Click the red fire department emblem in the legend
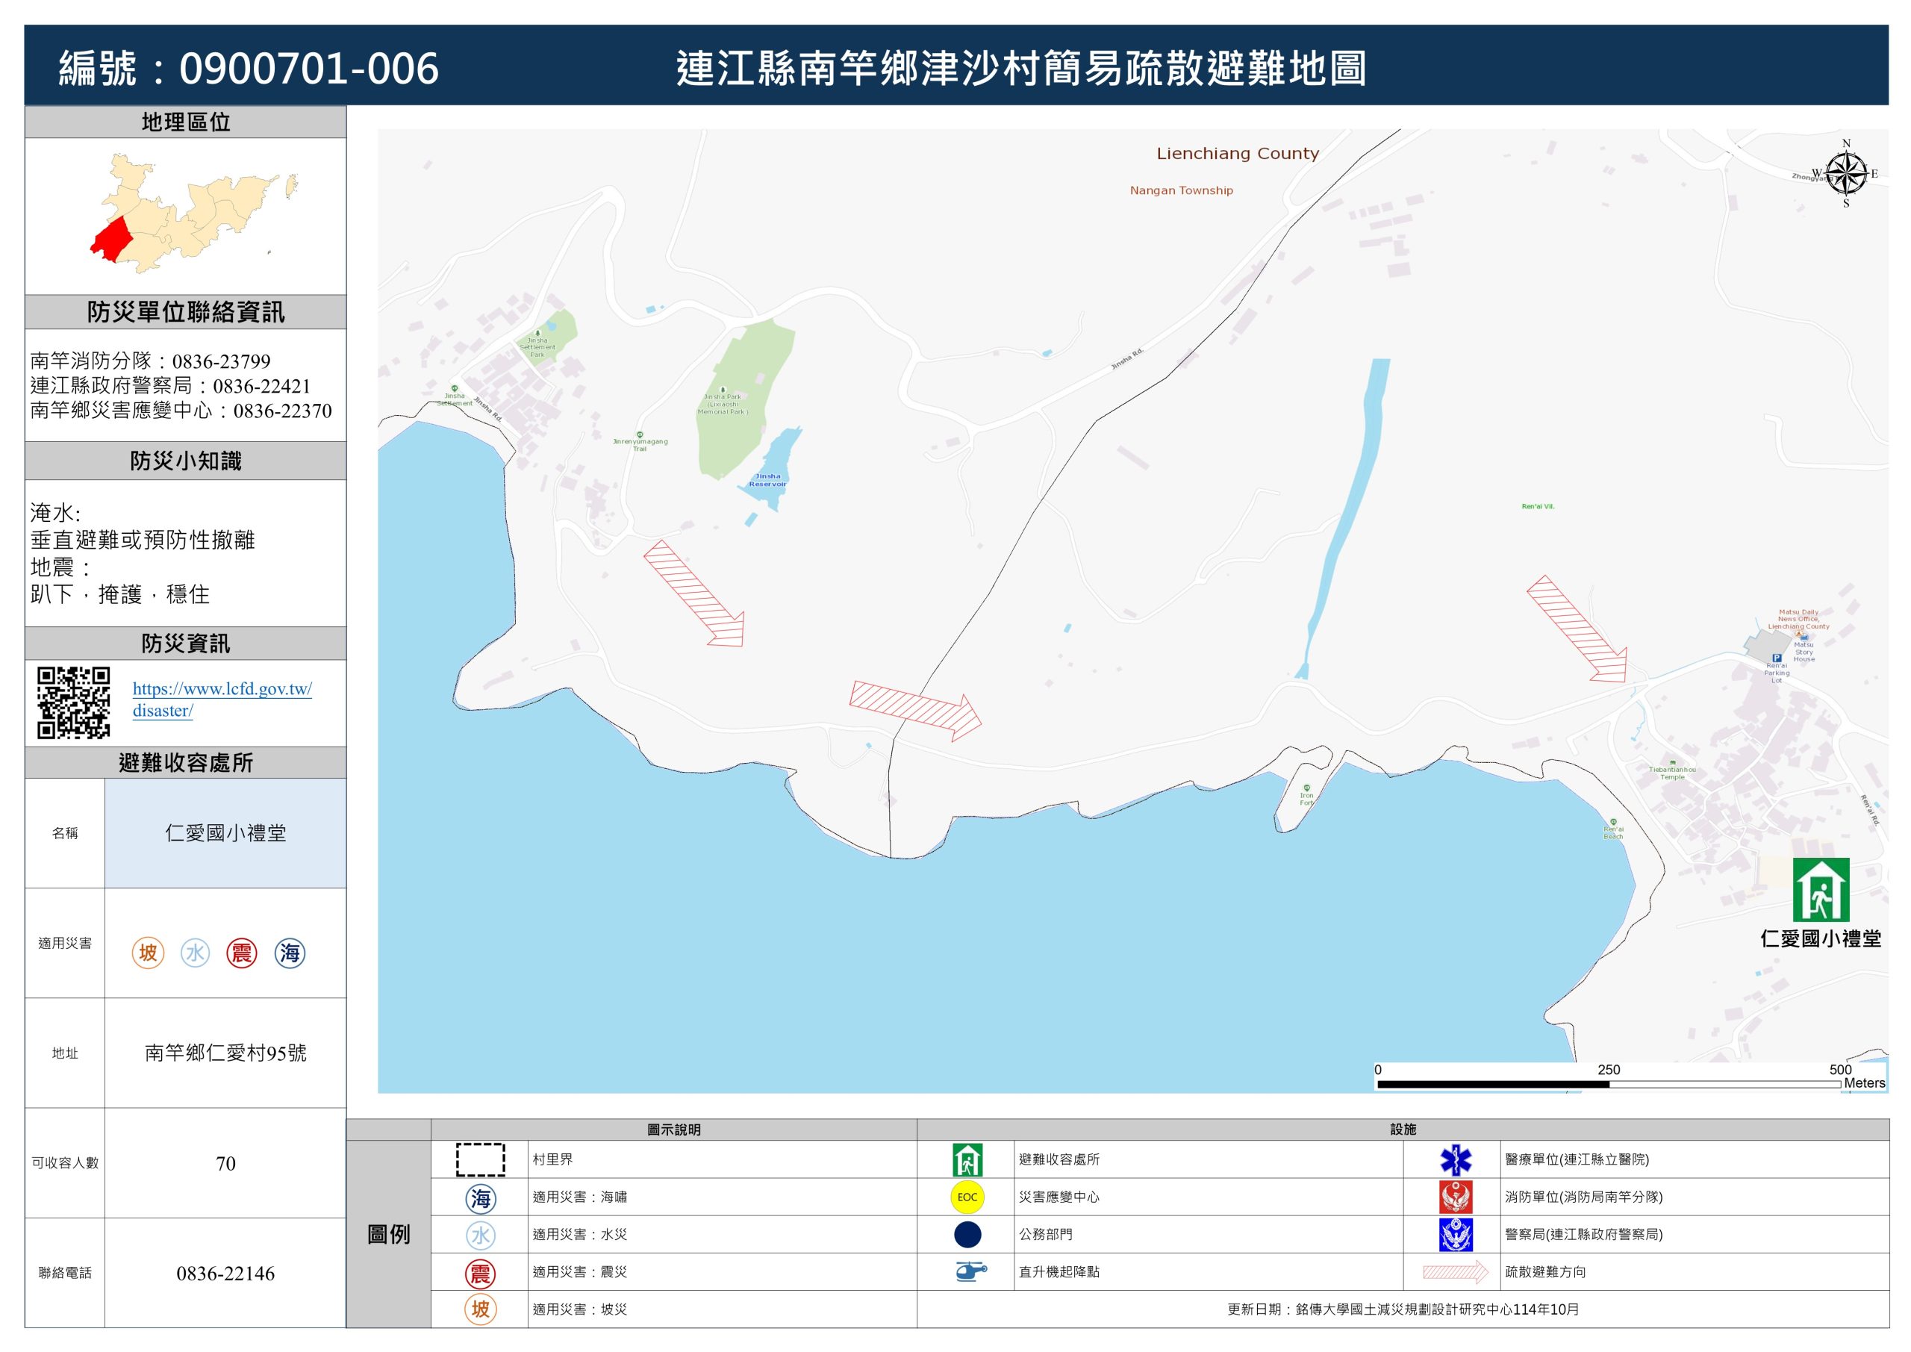This screenshot has height=1352, width=1911. click(1455, 1197)
